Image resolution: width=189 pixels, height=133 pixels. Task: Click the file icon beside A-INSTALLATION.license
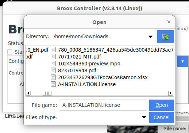53,84
